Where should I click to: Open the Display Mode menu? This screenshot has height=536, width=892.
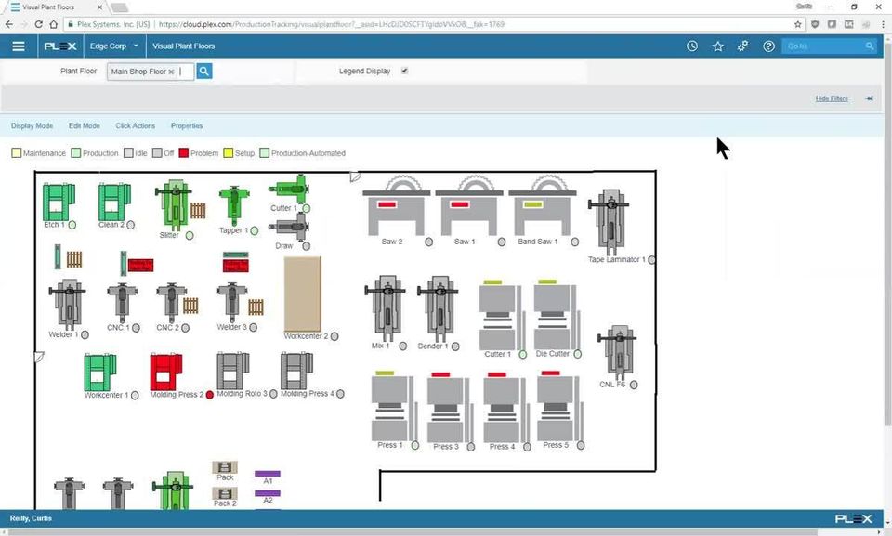point(32,125)
